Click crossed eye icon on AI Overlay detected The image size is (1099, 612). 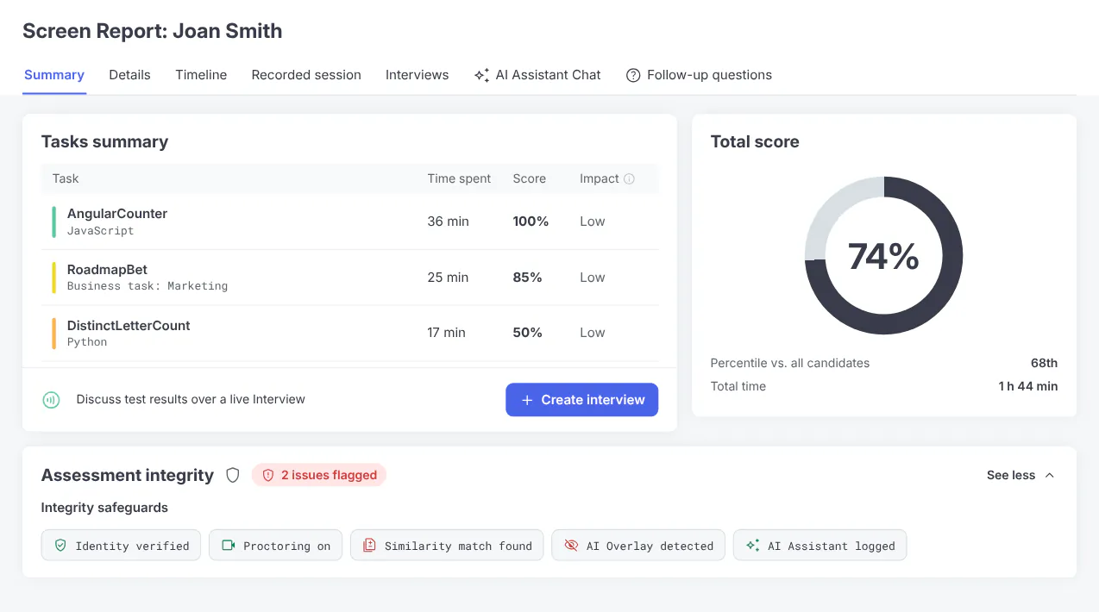(571, 546)
